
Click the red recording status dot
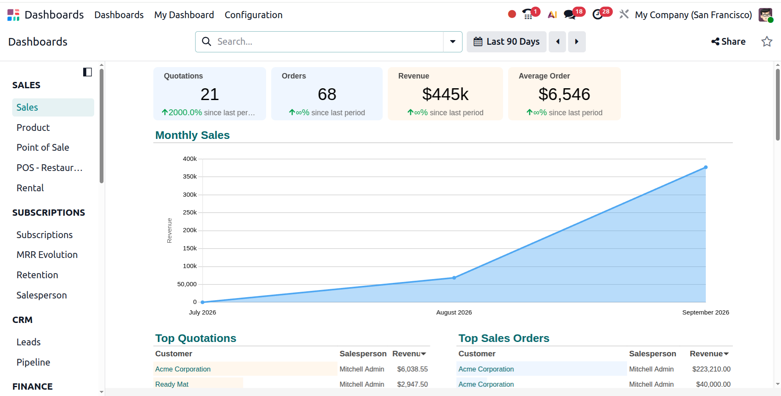(512, 14)
